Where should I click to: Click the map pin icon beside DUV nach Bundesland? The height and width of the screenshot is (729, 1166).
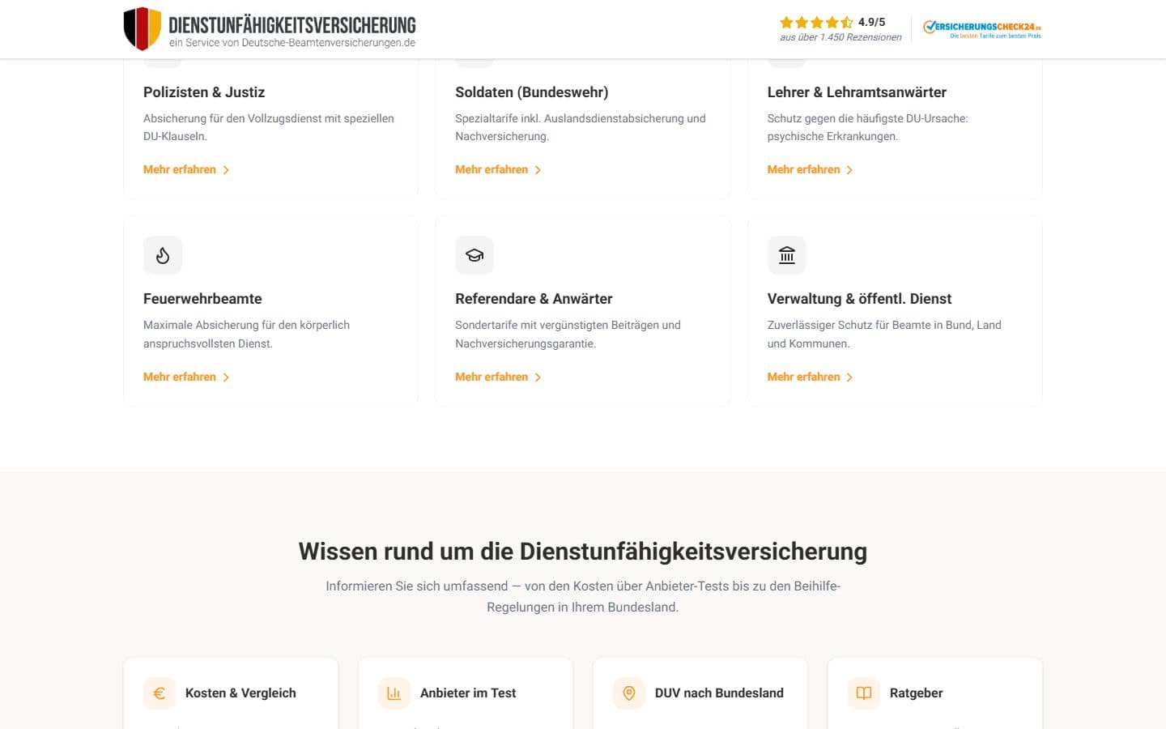click(x=629, y=693)
